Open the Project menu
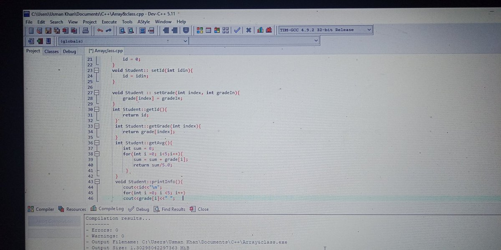 point(89,22)
